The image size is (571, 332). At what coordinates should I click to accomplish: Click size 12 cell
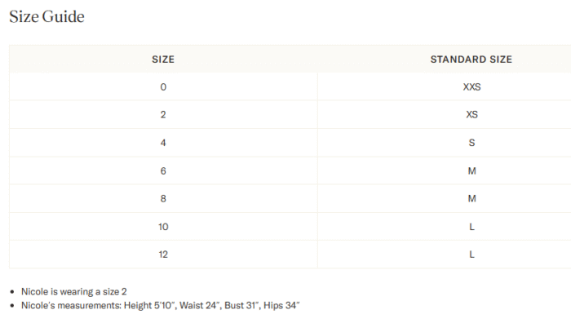tap(163, 254)
